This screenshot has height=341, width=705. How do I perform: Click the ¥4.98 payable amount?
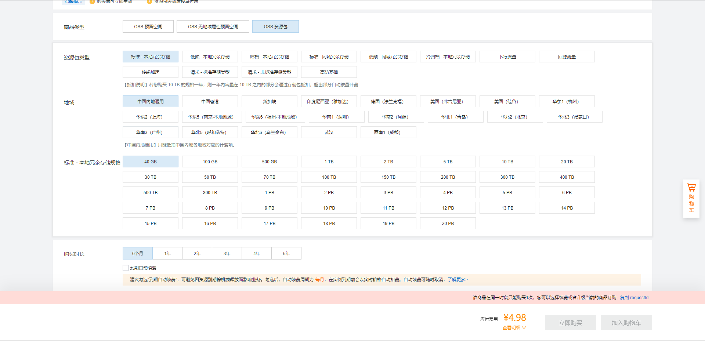pyautogui.click(x=514, y=318)
